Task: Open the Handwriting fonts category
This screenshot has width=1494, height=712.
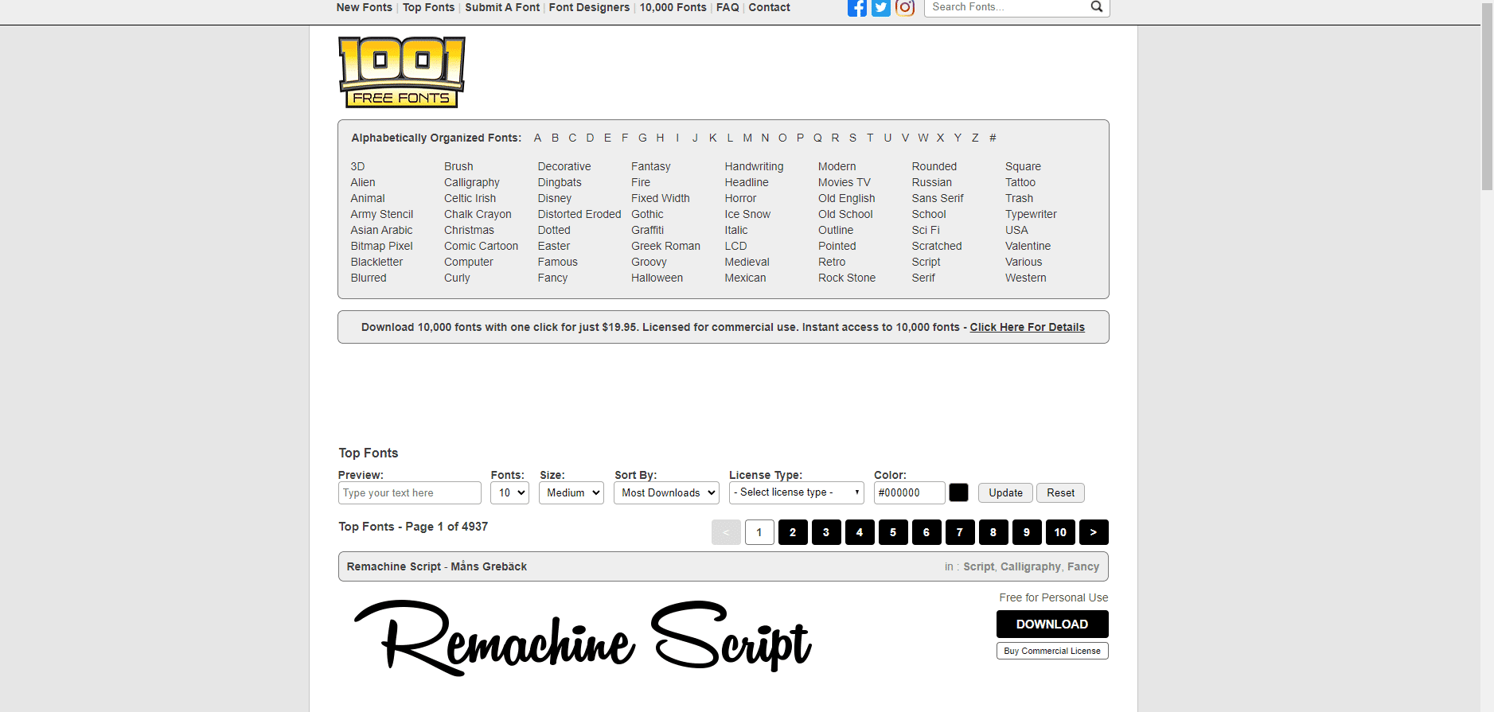Action: (754, 166)
